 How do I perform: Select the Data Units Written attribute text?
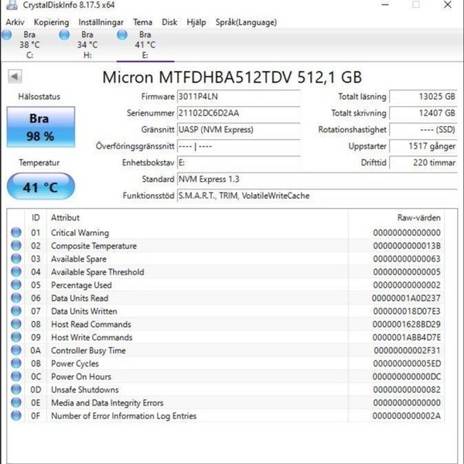[84, 311]
